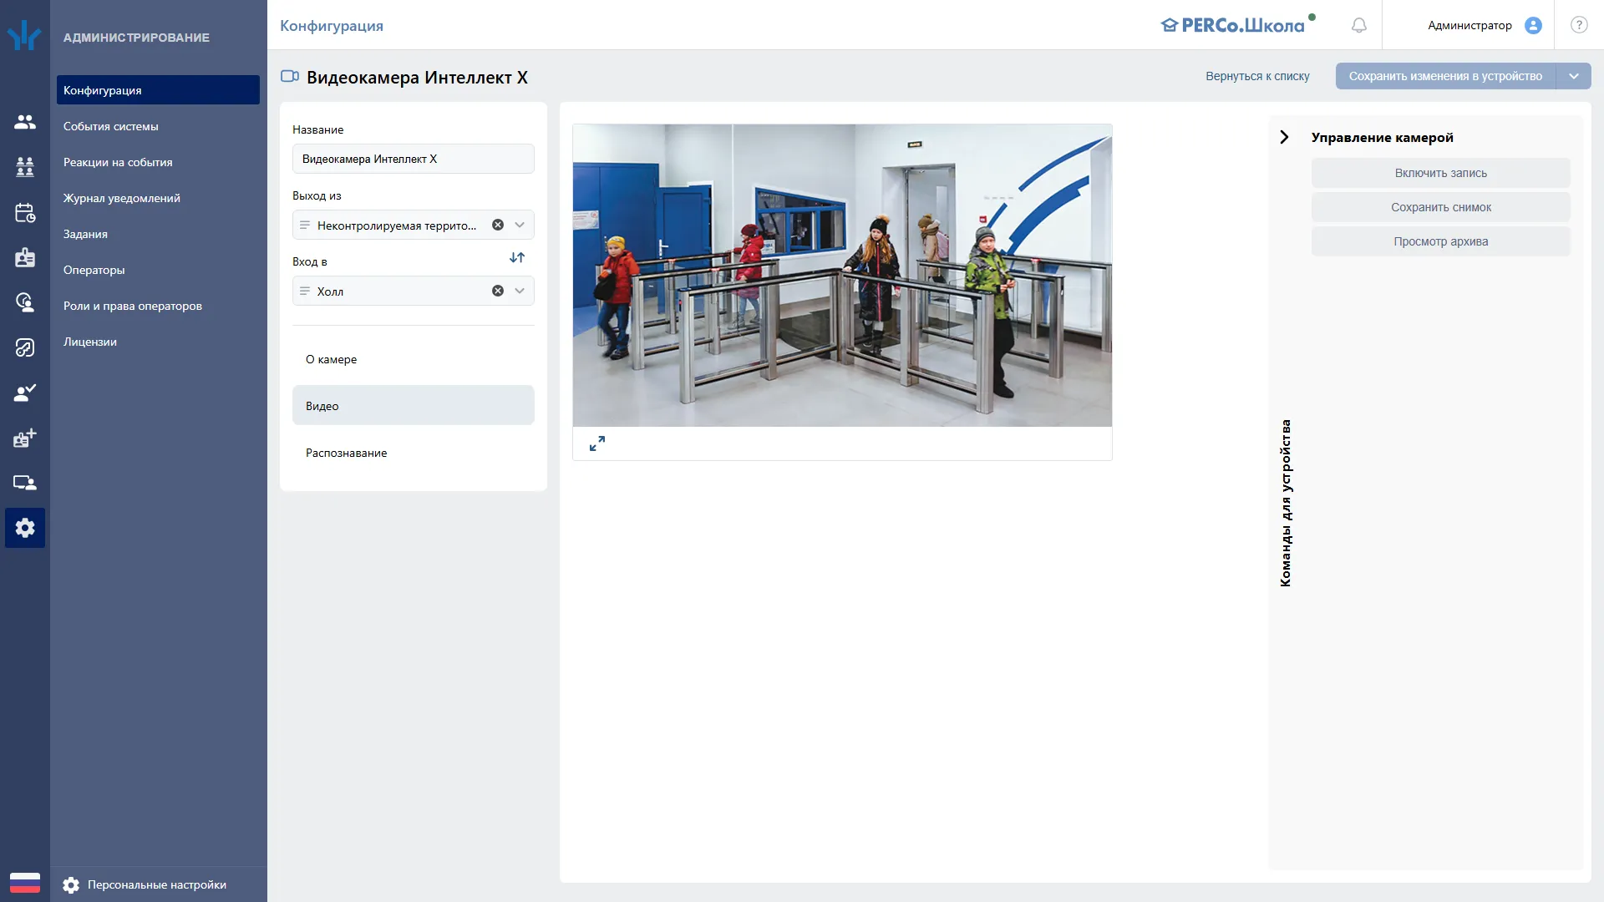1604x902 pixels.
Task: Open the Выход из dropdown chevron
Action: 520,225
